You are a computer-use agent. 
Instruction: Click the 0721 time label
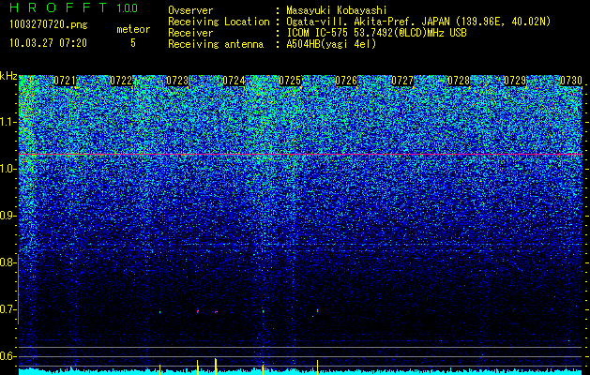click(65, 81)
